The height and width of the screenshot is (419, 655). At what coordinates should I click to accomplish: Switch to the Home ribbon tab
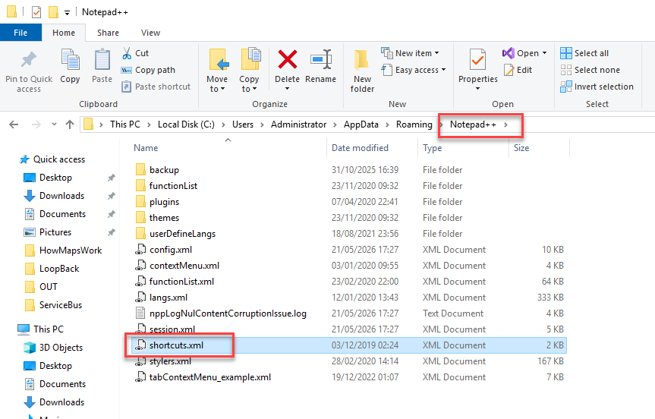pos(64,33)
